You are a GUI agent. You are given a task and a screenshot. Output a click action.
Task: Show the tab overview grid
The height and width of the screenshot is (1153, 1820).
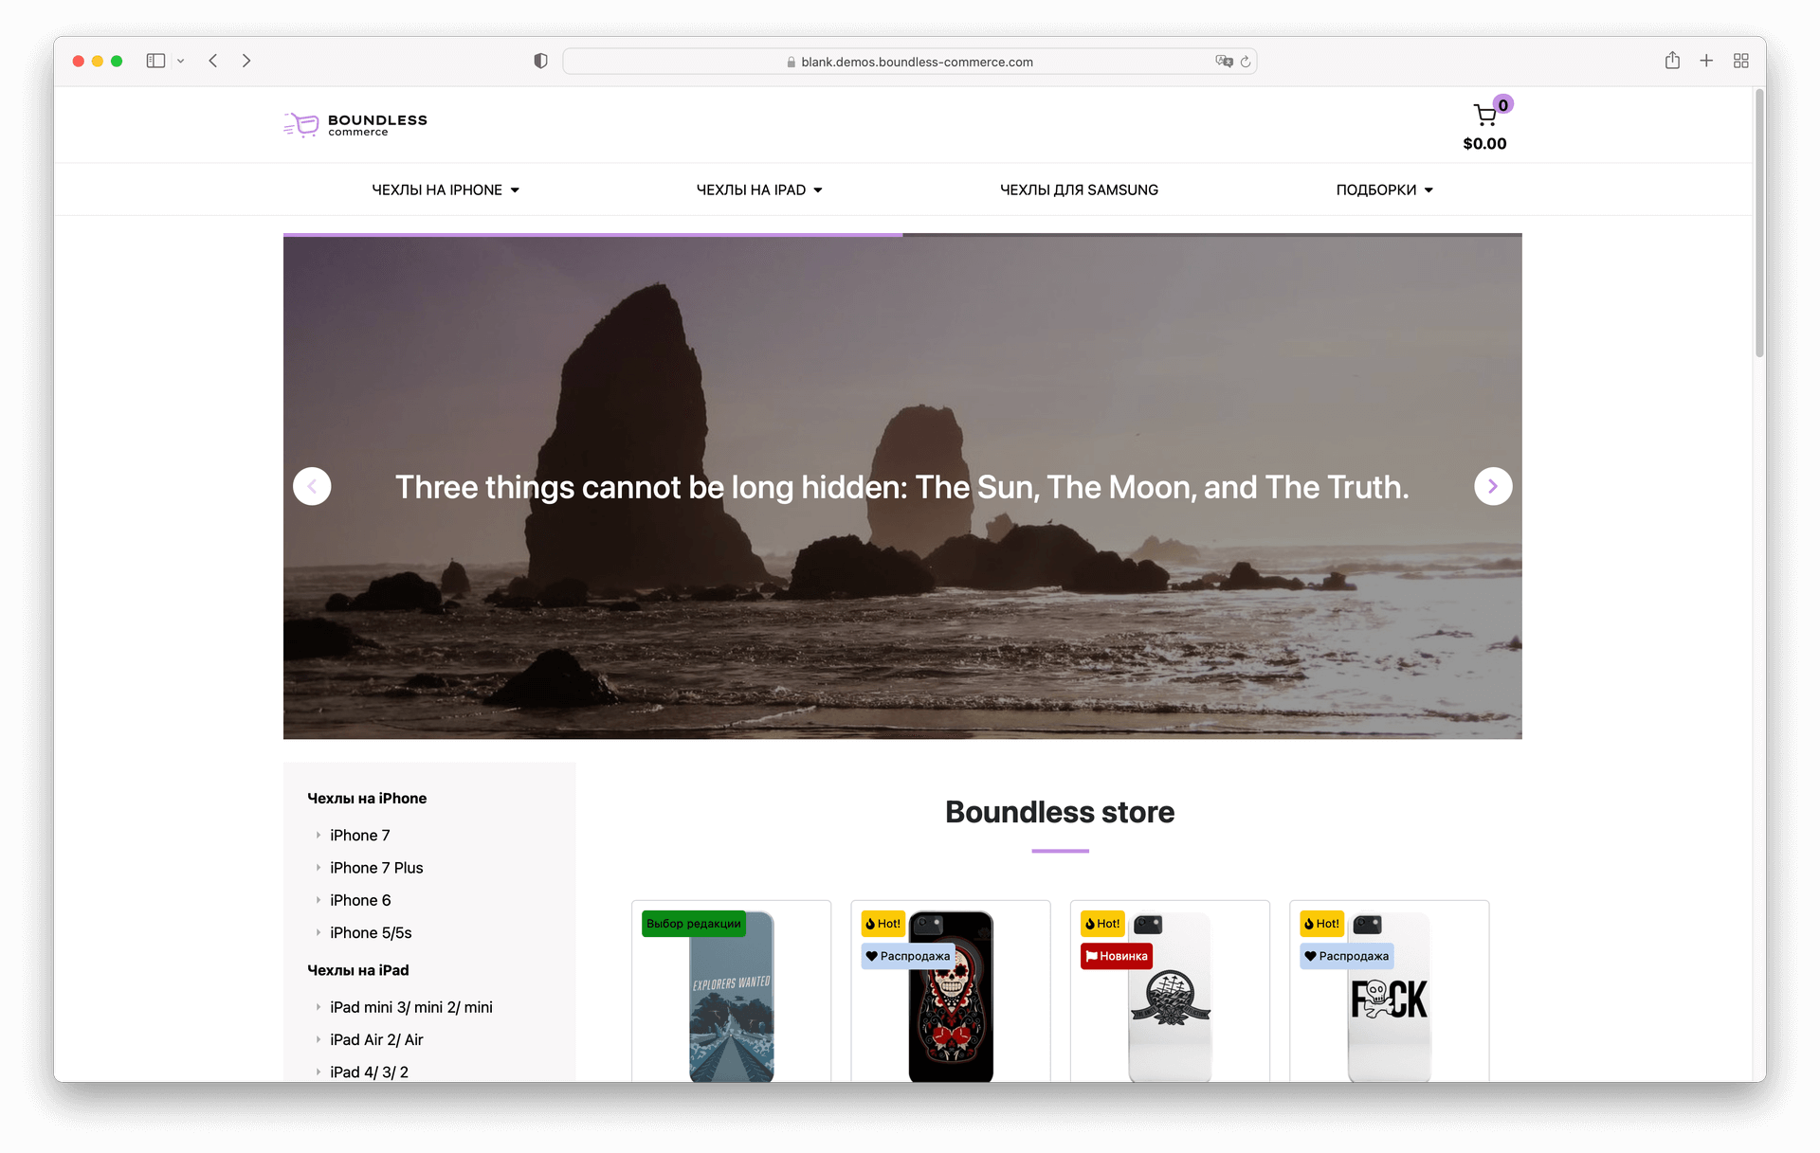pyautogui.click(x=1740, y=61)
